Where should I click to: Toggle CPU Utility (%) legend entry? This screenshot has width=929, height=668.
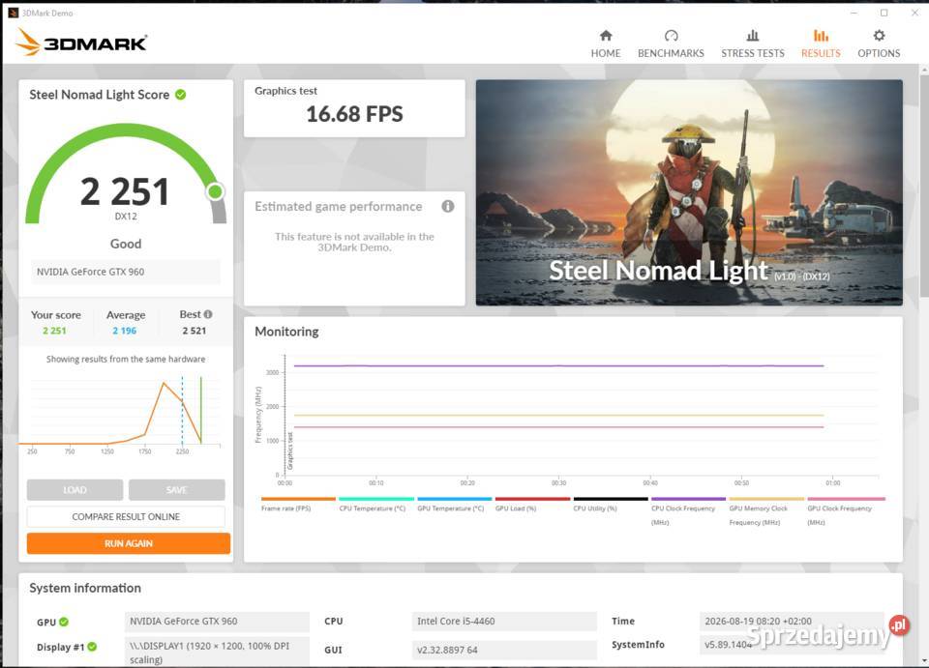(611, 505)
